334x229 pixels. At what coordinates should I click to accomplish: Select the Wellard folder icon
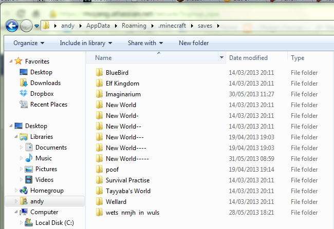click(99, 202)
